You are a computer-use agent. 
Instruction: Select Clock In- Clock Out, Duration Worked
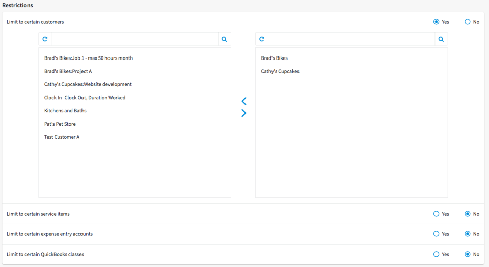click(x=85, y=98)
